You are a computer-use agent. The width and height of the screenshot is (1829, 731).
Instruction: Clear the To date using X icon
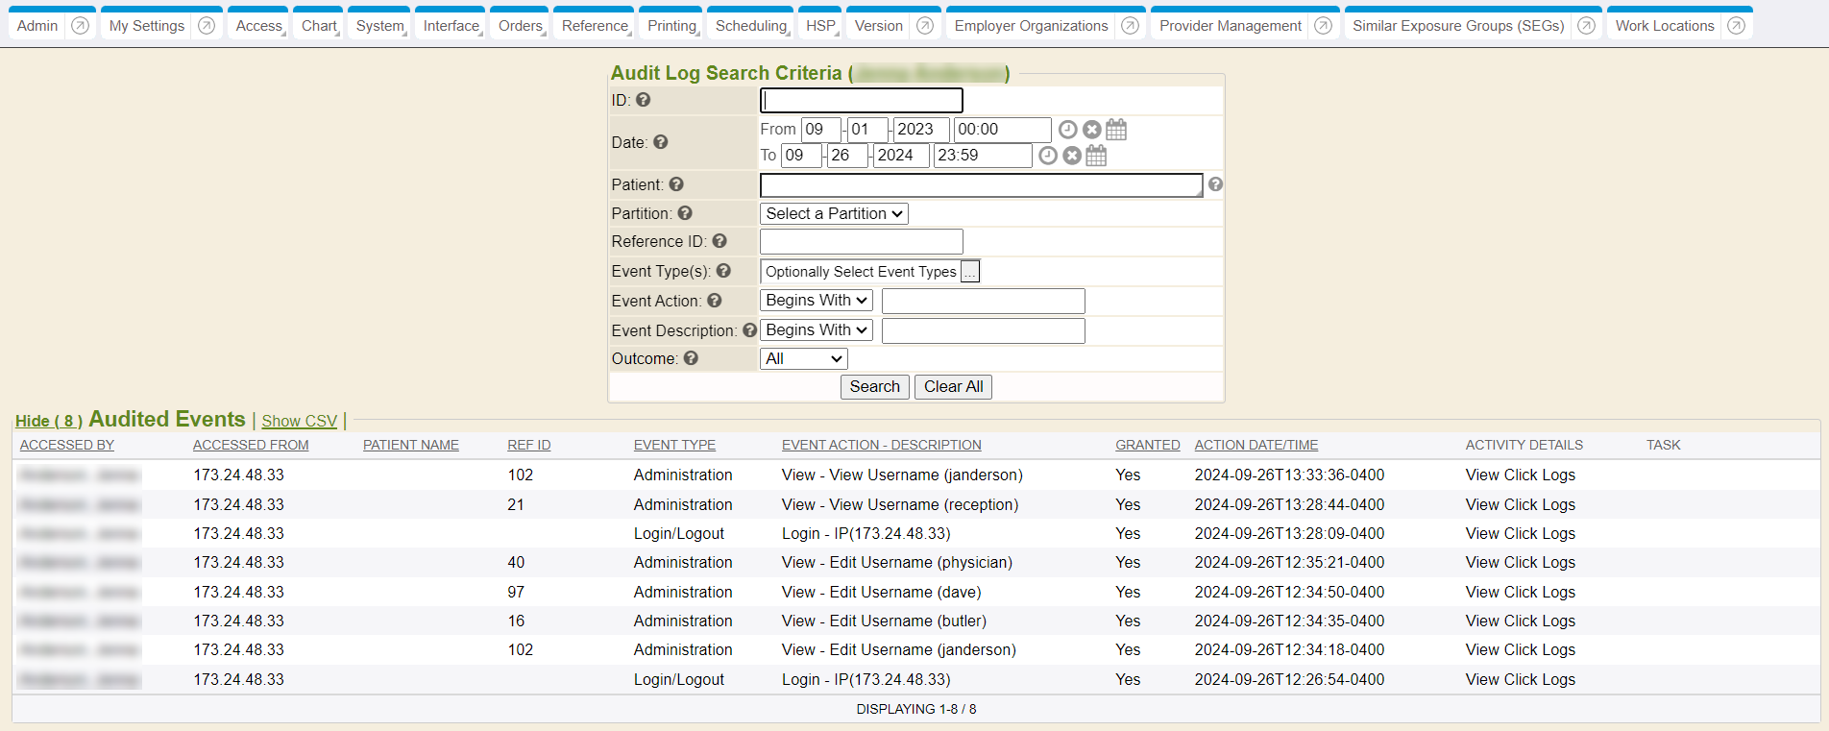pos(1072,156)
